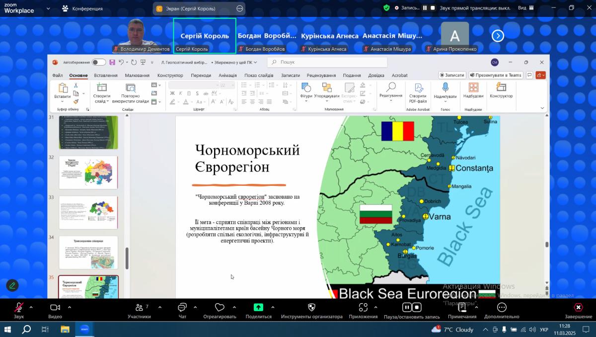Screen dimensions: 596x337
Task: Open the Участники participants panel
Action: pyautogui.click(x=139, y=308)
